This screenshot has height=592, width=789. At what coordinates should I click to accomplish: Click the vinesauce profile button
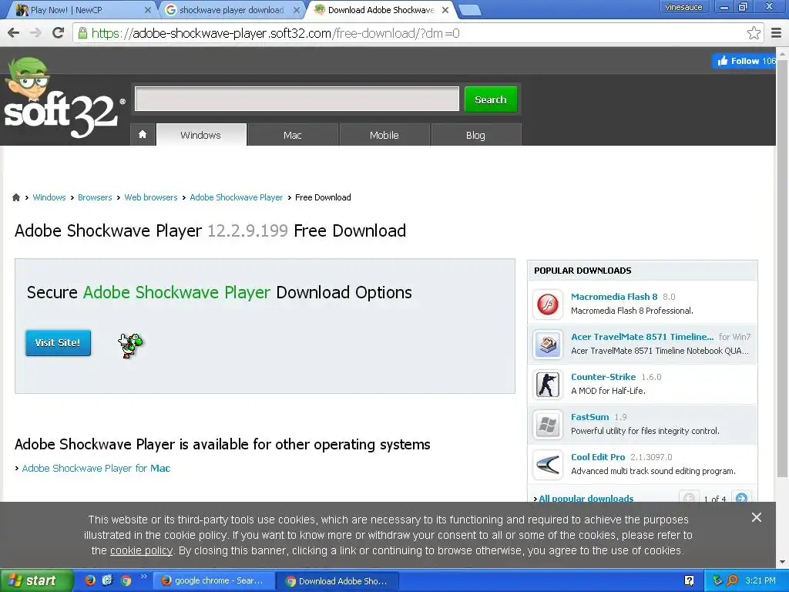pos(683,7)
